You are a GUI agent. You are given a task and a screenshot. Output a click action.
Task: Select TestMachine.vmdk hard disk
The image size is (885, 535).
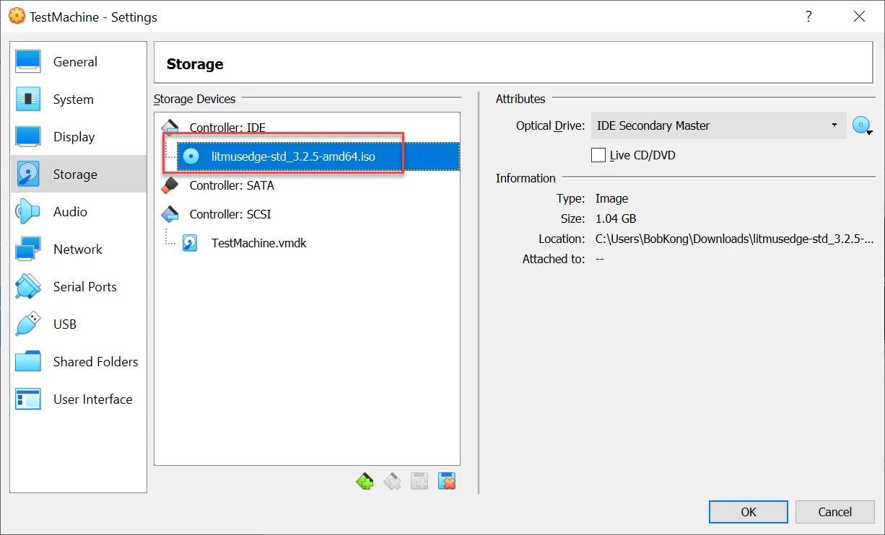pyautogui.click(x=258, y=243)
